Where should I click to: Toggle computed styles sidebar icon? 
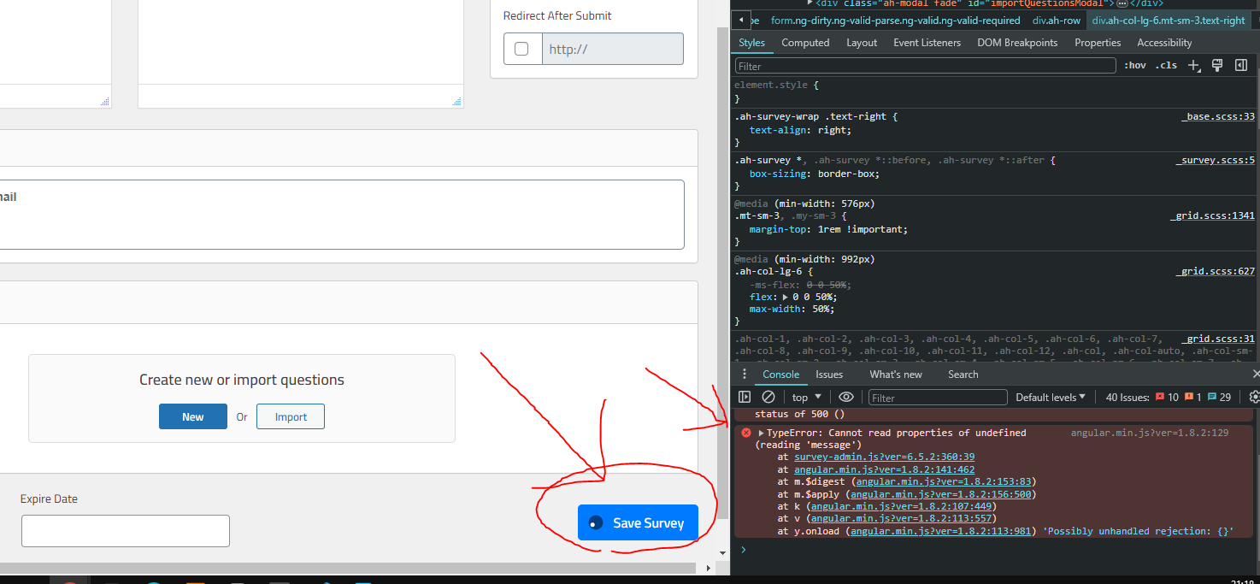click(1241, 65)
